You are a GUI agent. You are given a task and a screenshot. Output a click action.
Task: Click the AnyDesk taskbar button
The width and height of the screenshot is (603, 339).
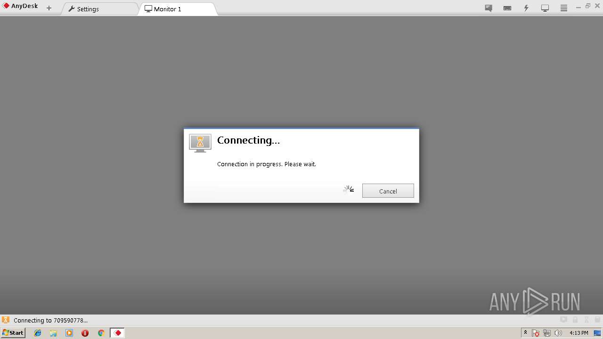pos(117,333)
